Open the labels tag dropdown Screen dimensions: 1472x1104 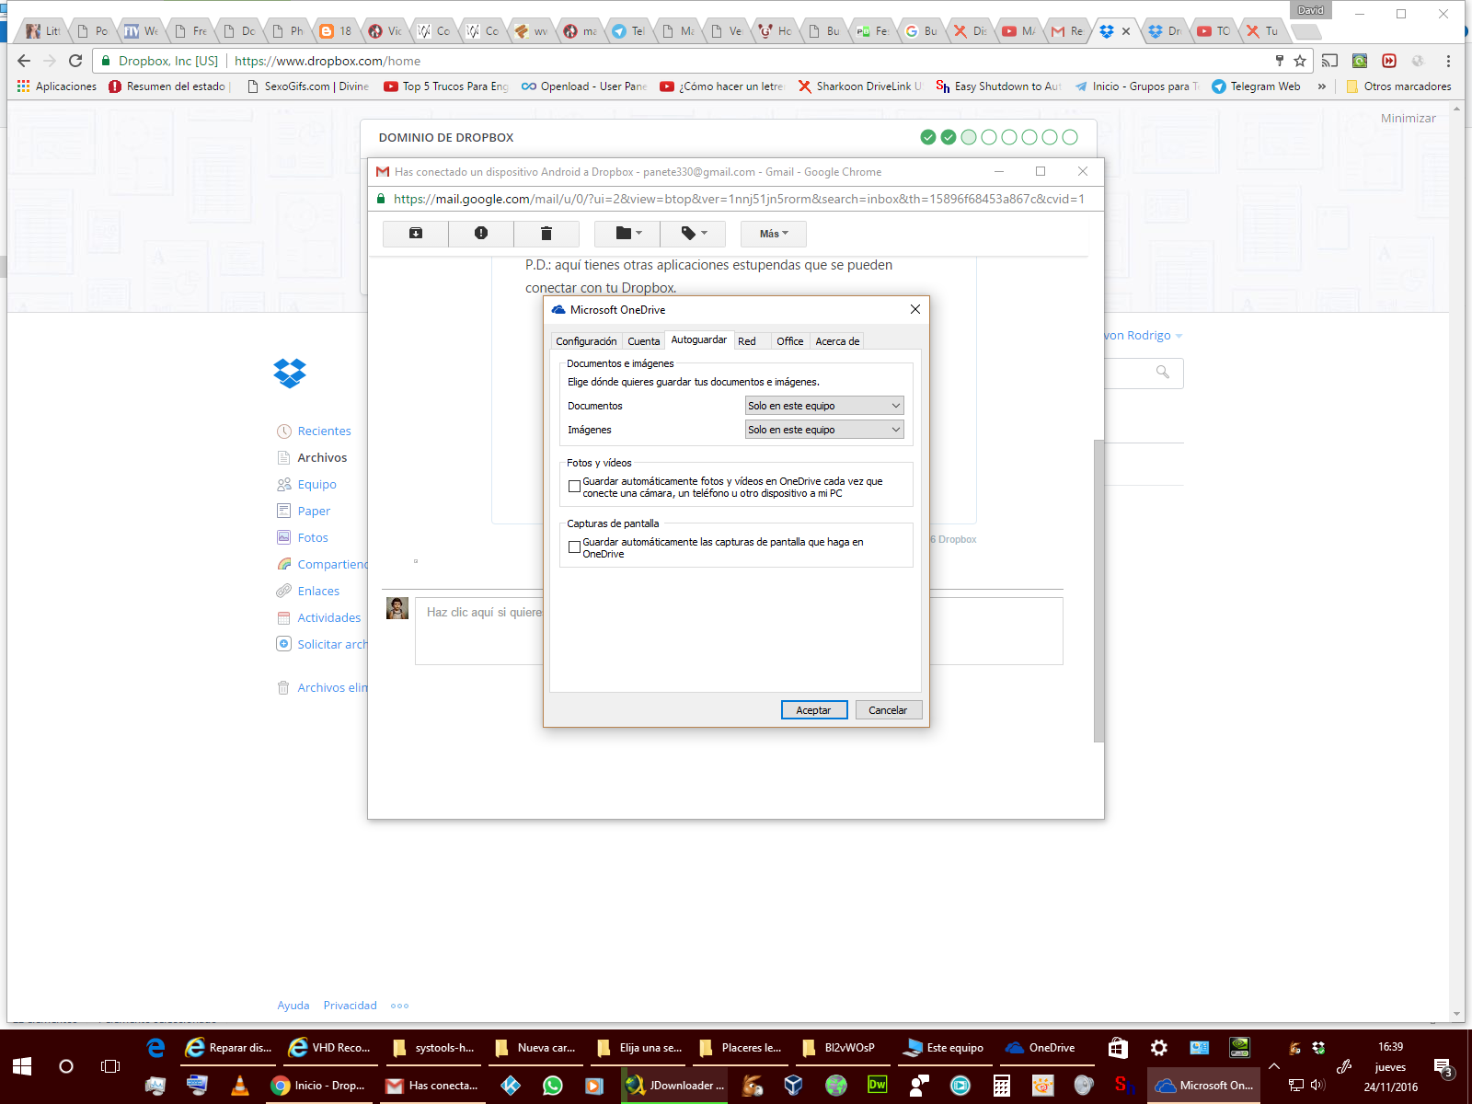tap(693, 234)
